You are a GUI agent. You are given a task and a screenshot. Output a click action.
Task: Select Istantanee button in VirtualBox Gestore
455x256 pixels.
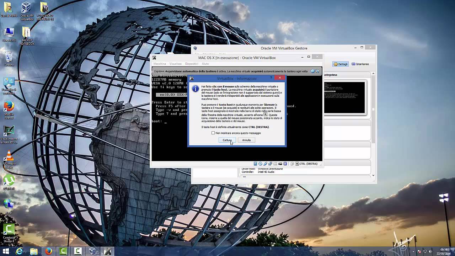[360, 64]
